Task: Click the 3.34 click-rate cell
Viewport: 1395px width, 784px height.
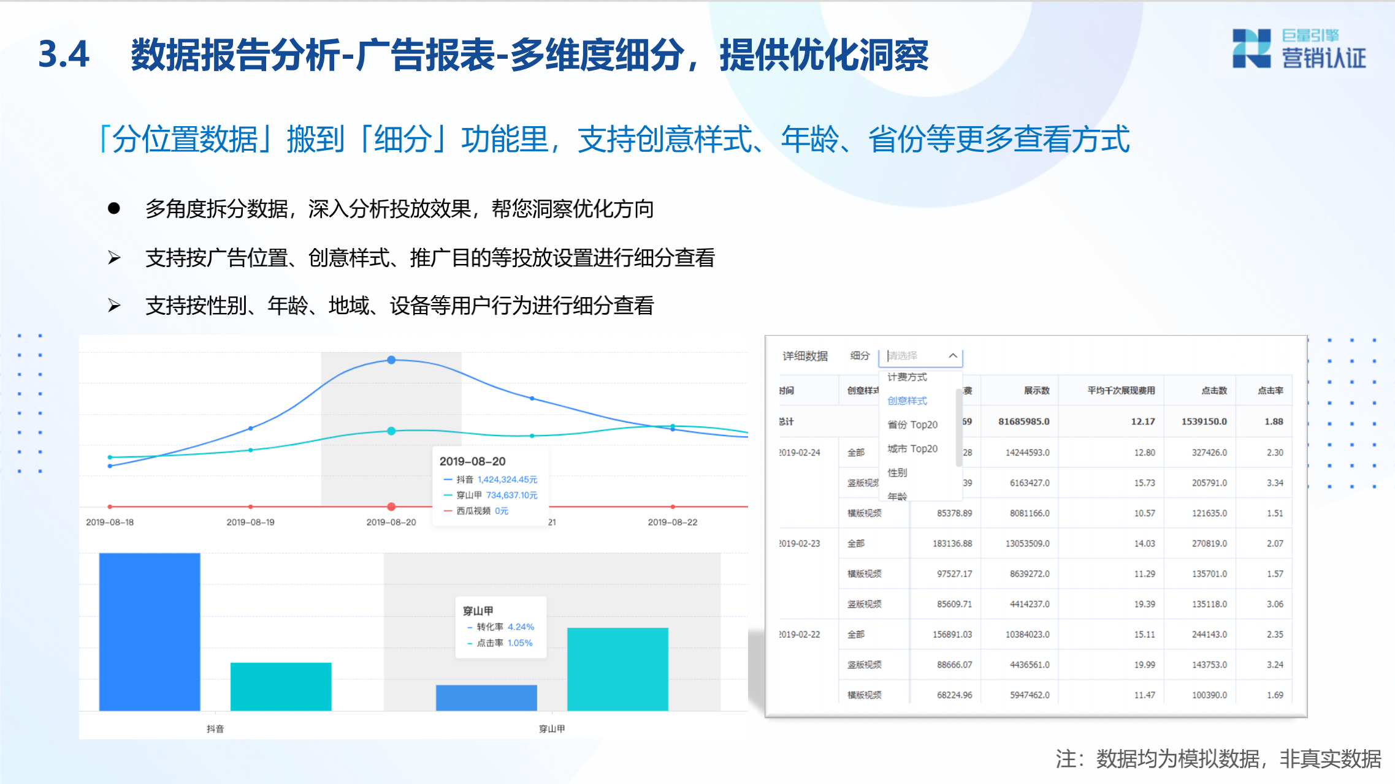Action: click(1275, 483)
